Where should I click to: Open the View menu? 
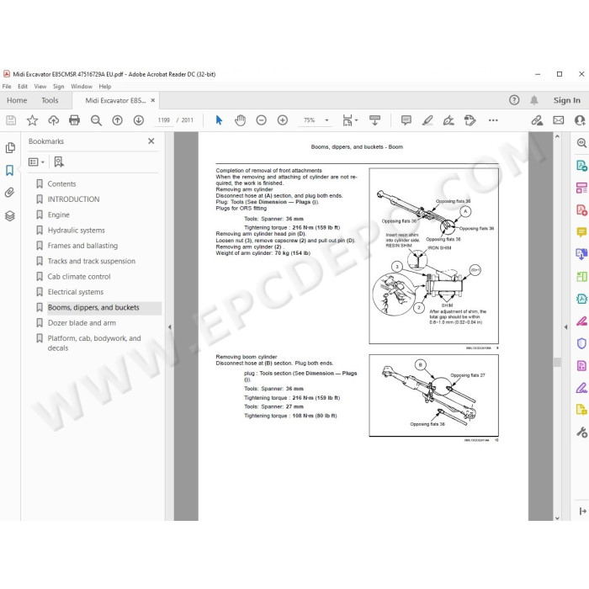40,87
